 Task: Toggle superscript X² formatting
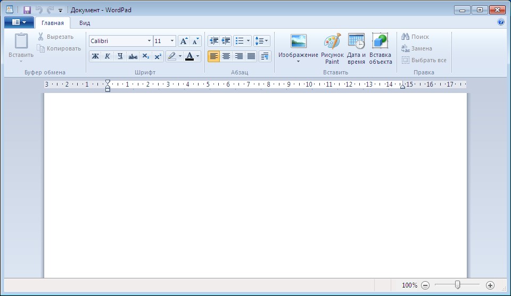pyautogui.click(x=158, y=56)
